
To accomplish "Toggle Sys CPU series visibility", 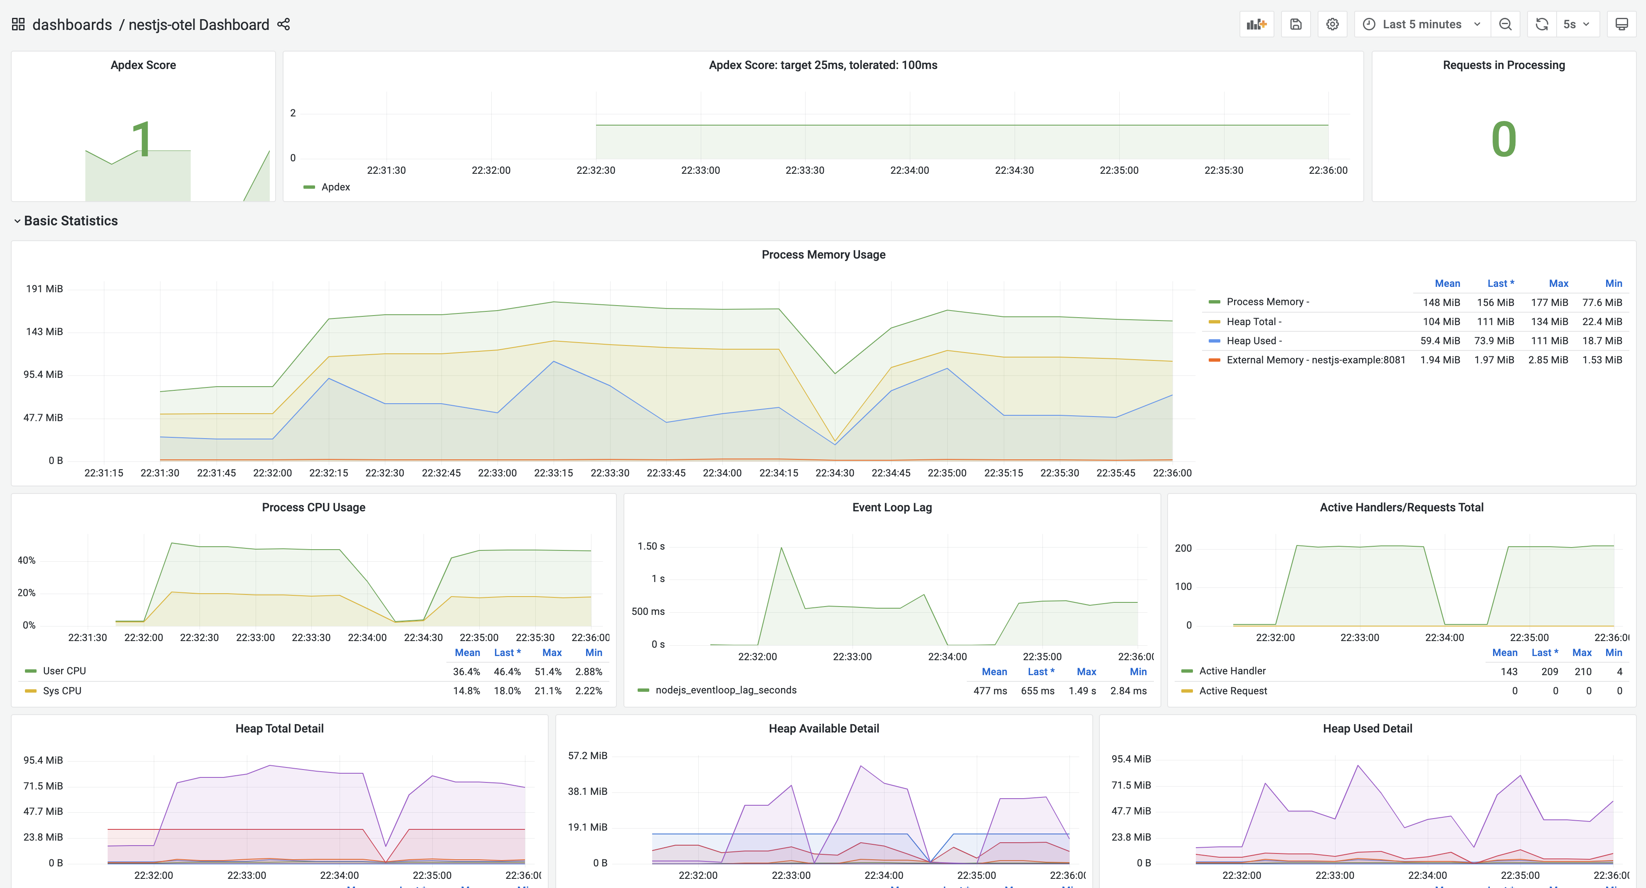I will click(62, 691).
